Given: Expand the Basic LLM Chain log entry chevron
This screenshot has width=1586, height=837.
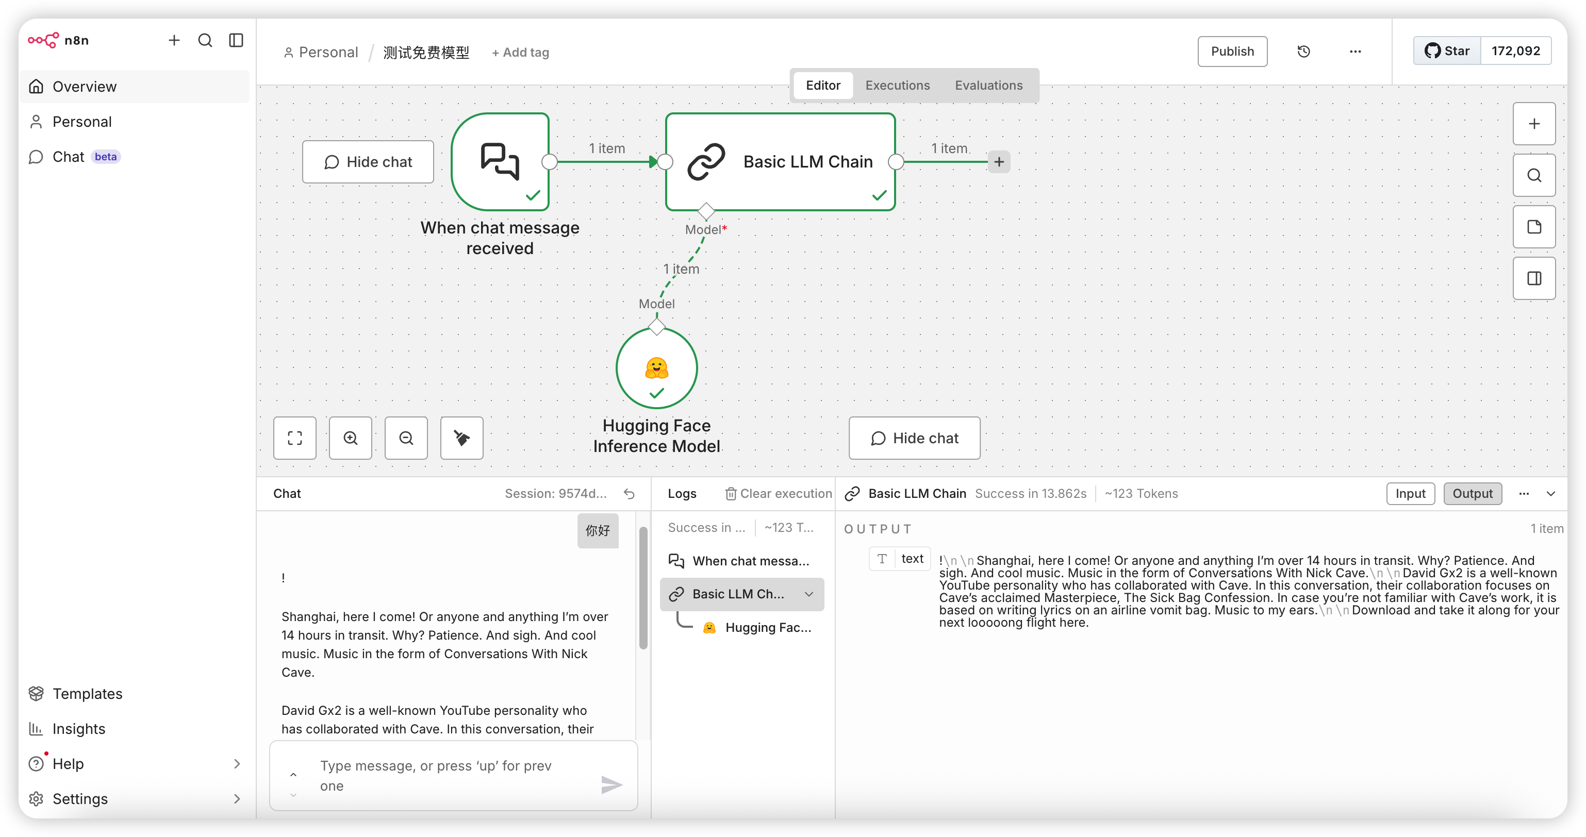Looking at the screenshot, I should tap(809, 594).
